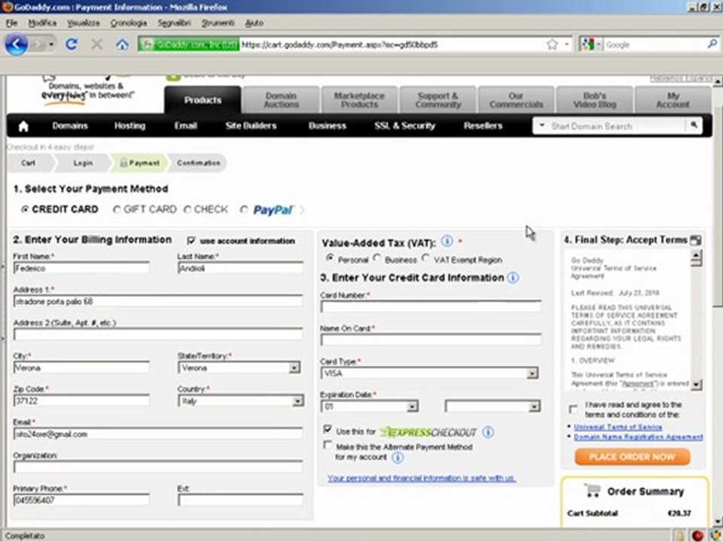Open the domain search type dropdown arrow
Screen dimensions: 723x542
[541, 126]
